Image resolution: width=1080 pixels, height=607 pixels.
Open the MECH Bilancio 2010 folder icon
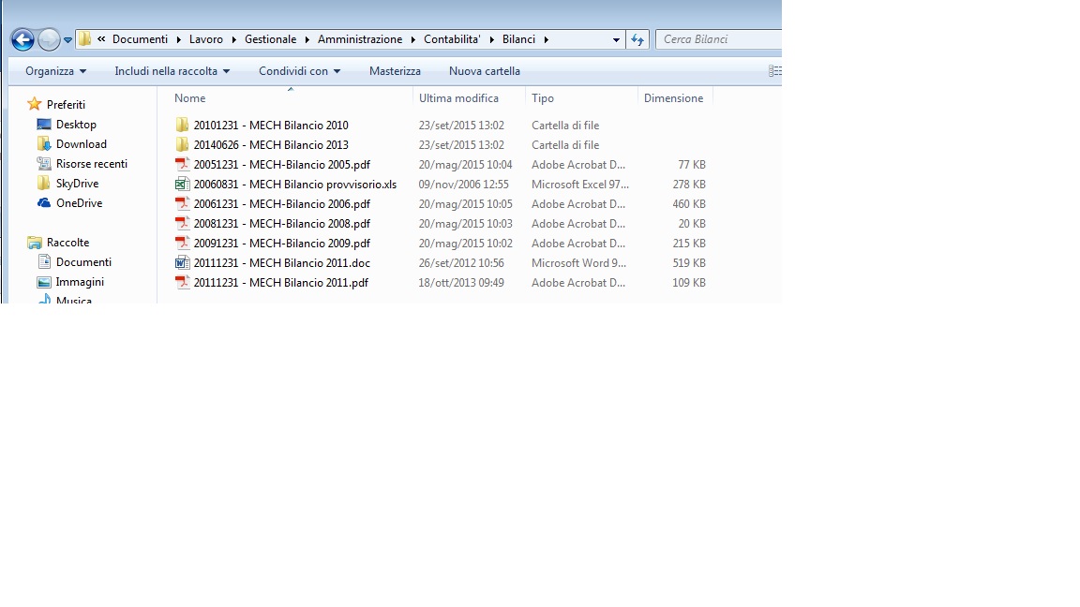click(183, 126)
